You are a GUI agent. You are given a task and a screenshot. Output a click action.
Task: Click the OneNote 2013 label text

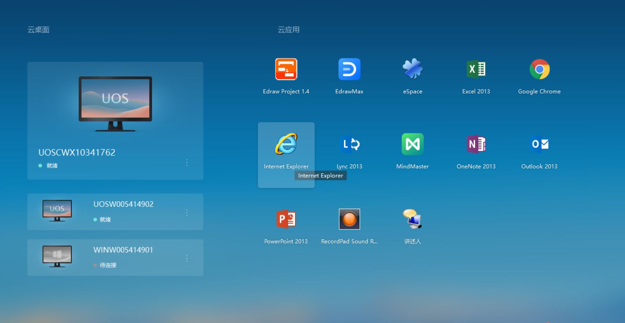(476, 166)
